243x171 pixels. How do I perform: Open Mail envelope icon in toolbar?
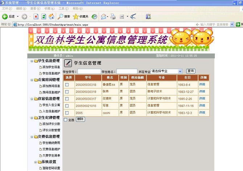pyautogui.click(x=103, y=16)
